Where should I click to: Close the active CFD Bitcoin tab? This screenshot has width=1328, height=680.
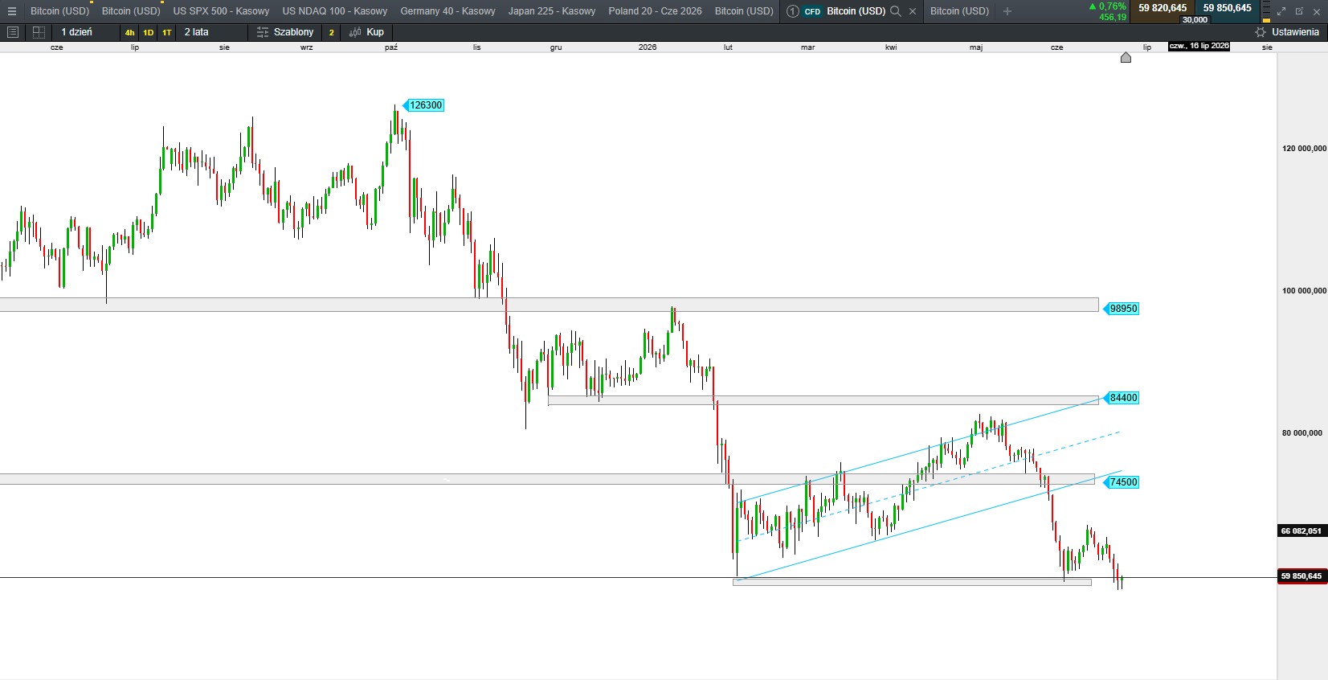click(913, 11)
